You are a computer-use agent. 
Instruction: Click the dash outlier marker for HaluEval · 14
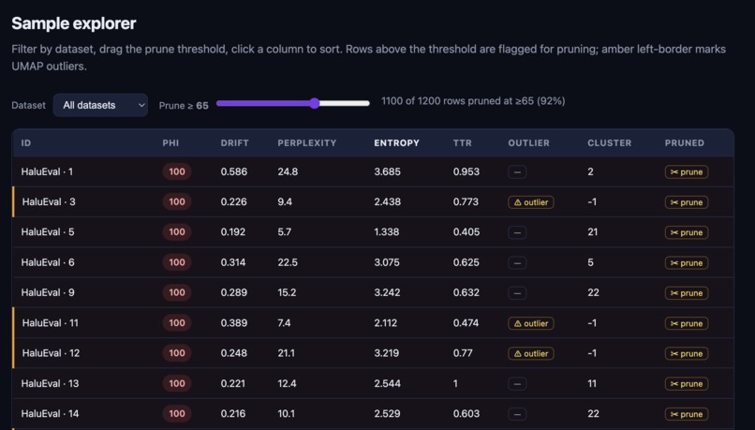517,414
